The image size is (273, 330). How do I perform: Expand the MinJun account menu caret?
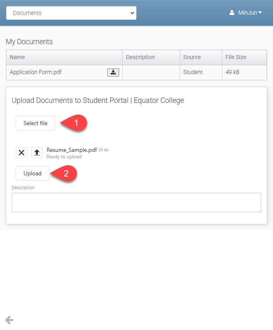pyautogui.click(x=260, y=13)
